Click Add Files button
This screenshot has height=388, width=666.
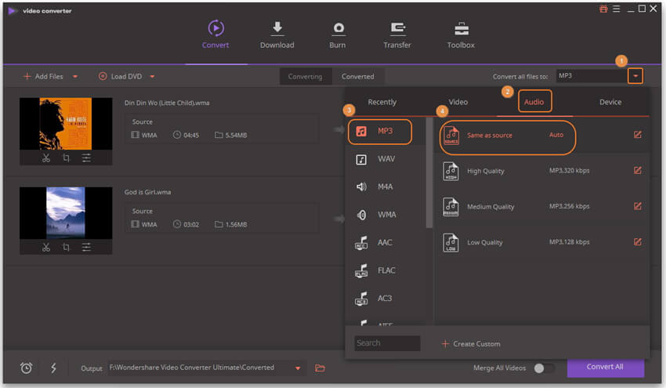point(44,77)
